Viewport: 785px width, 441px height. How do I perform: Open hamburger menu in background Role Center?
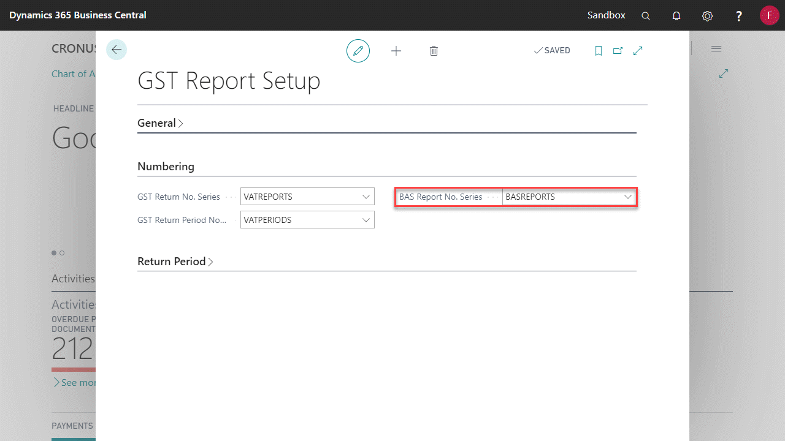click(716, 48)
